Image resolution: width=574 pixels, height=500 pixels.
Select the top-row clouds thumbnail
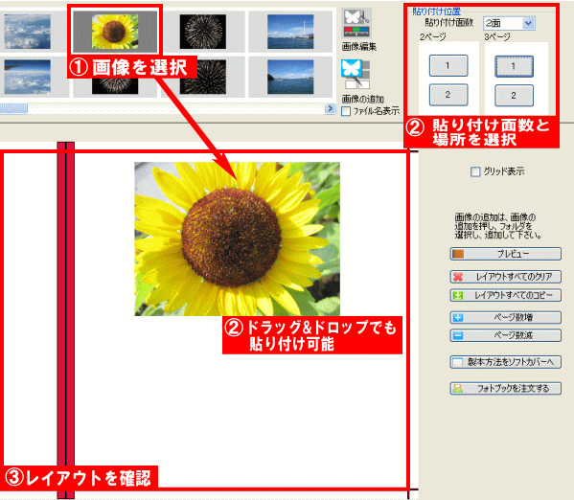coord(27,32)
